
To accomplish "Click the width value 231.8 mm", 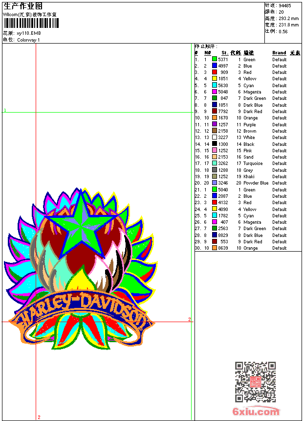I will click(x=288, y=25).
